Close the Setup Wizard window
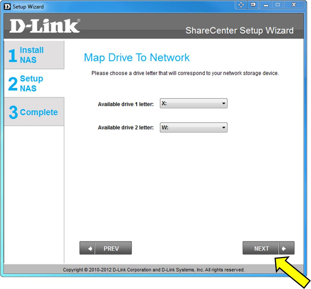The image size is (311, 289). point(294,5)
